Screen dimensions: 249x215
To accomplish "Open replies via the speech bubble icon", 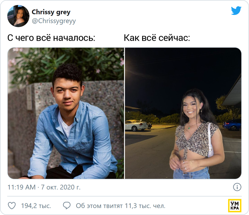I will tap(67, 205).
